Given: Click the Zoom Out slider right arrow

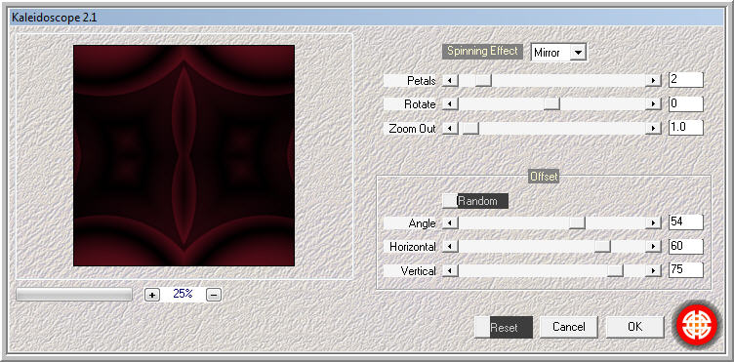Looking at the screenshot, I should (653, 128).
